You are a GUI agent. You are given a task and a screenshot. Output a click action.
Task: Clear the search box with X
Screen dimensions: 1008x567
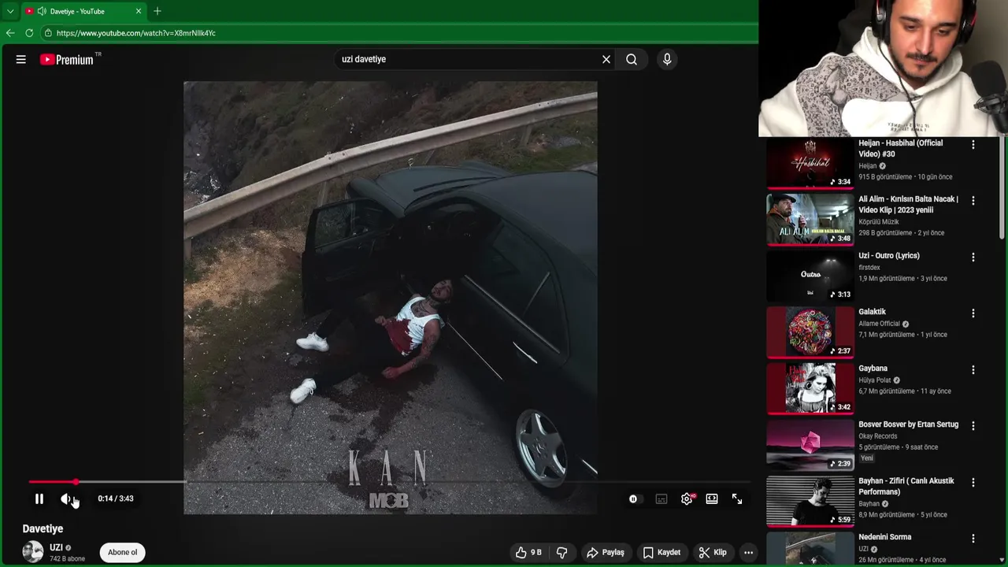pyautogui.click(x=606, y=59)
